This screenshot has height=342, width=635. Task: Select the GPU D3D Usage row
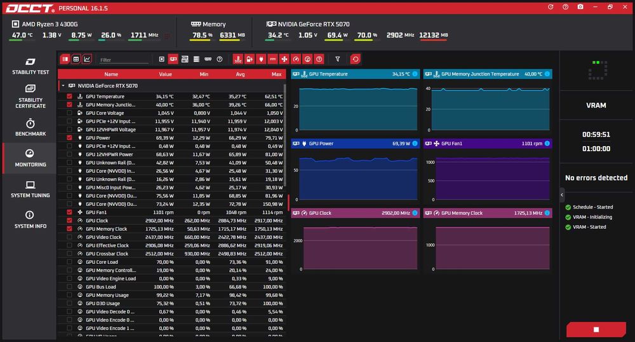[x=171, y=303]
